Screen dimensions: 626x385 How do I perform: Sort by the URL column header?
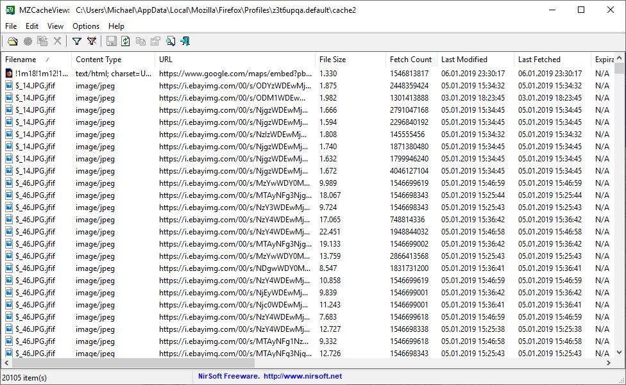click(x=235, y=60)
